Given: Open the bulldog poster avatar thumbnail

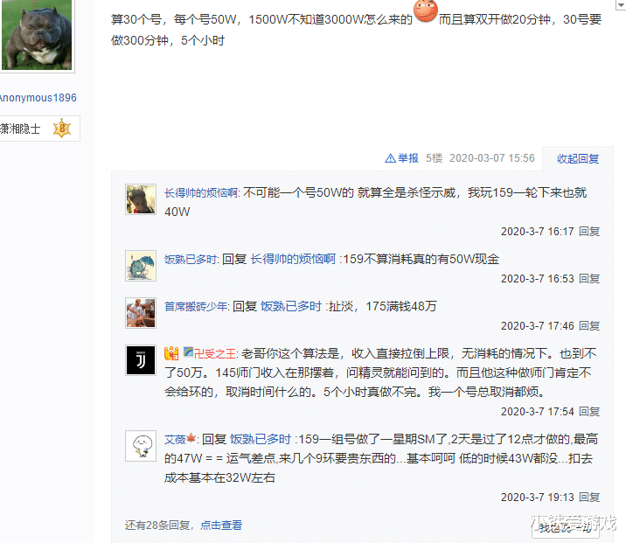Looking at the screenshot, I should click(37, 35).
